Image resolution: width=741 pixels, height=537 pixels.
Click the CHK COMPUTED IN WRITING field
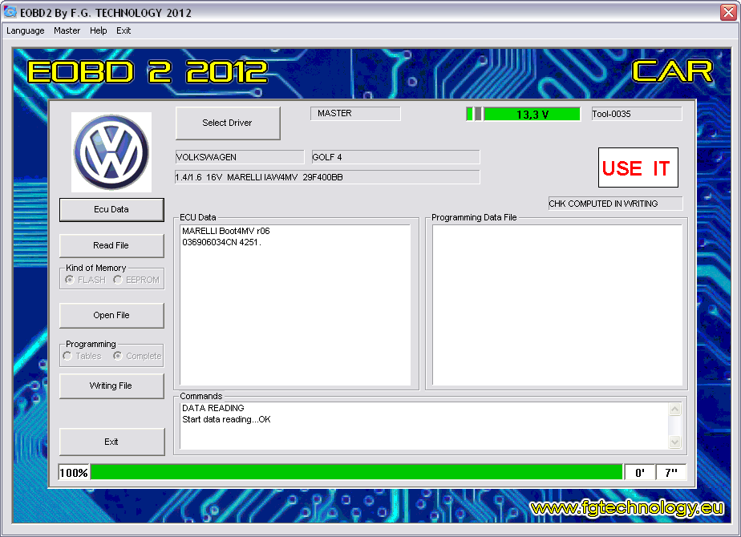coord(615,204)
